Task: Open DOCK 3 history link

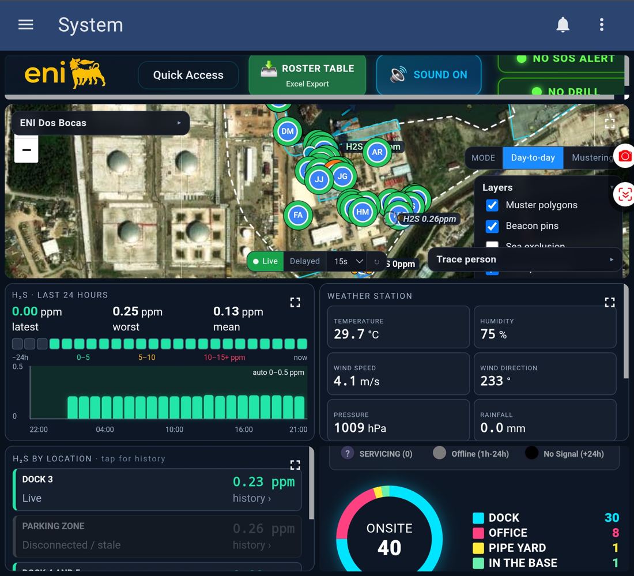Action: [251, 498]
